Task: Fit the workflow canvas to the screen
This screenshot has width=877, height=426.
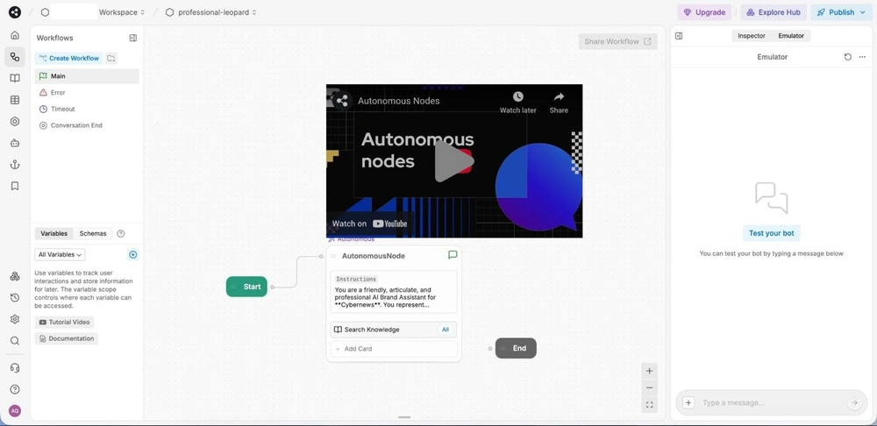Action: (649, 405)
